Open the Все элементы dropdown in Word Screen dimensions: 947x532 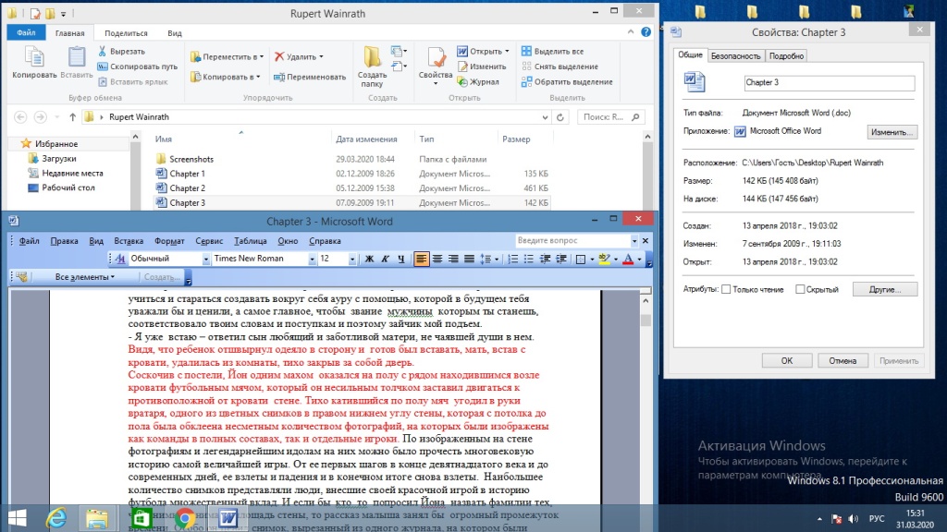tap(84, 277)
